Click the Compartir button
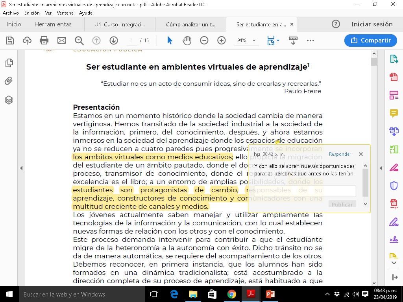This screenshot has width=403, height=302. pyautogui.click(x=370, y=41)
